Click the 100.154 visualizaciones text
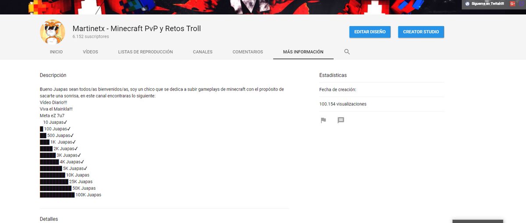 tap(343, 104)
